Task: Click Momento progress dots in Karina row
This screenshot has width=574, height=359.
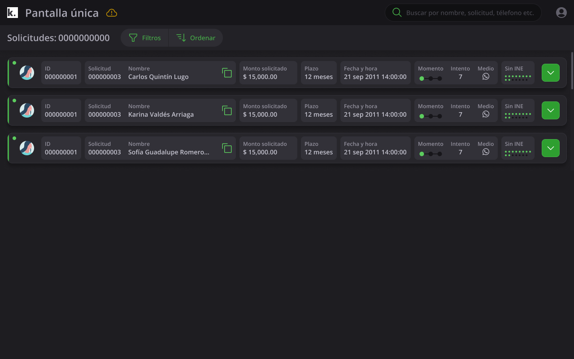Action: click(430, 116)
